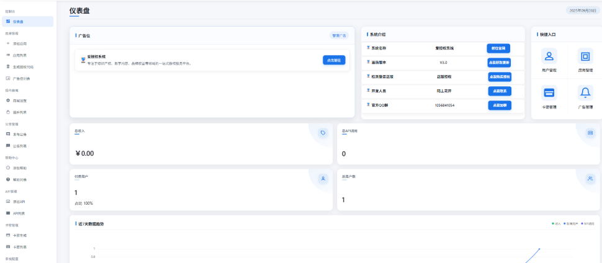Click the 点击前往 button in ad card

point(334,60)
